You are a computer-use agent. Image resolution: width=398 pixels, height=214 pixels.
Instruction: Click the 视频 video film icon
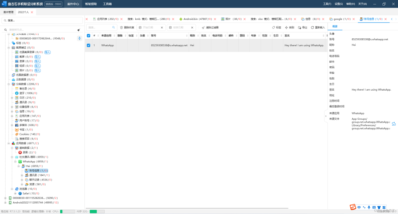click(x=17, y=66)
